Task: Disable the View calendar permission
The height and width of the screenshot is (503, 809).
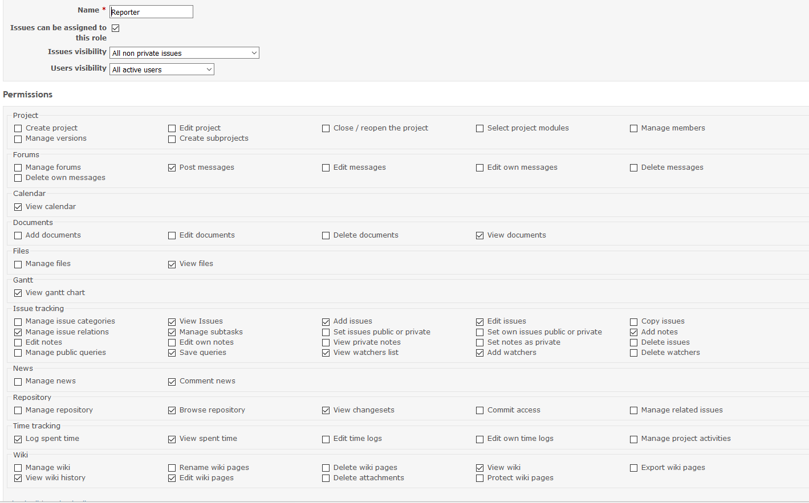Action: coord(18,207)
